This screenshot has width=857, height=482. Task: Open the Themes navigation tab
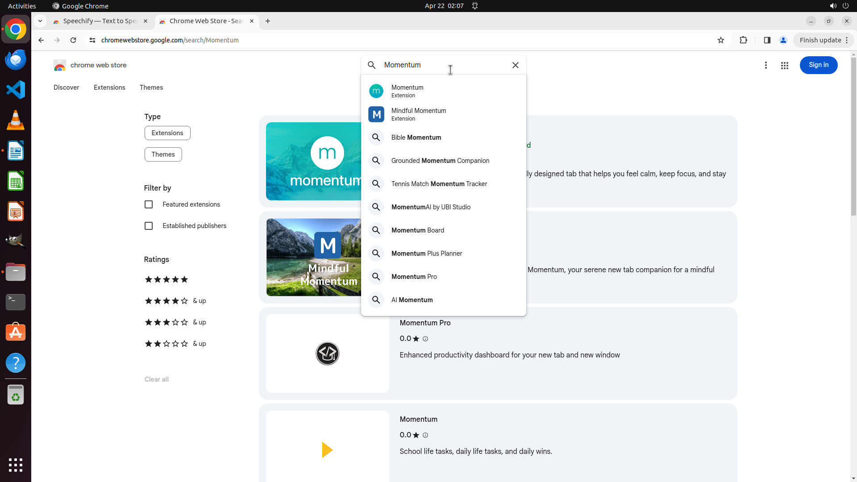151,87
